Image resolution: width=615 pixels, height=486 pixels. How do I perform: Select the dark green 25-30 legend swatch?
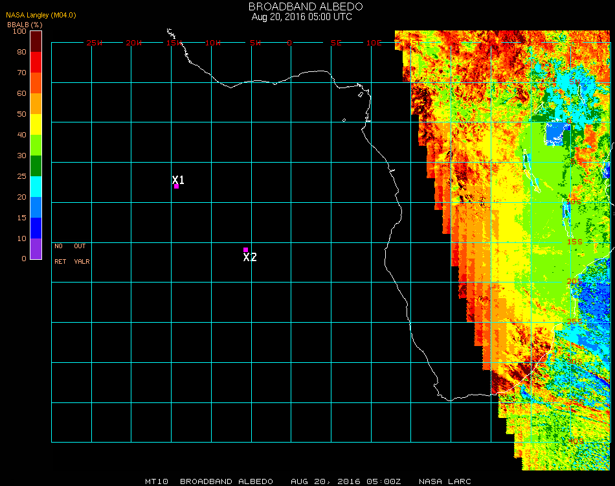(x=36, y=166)
